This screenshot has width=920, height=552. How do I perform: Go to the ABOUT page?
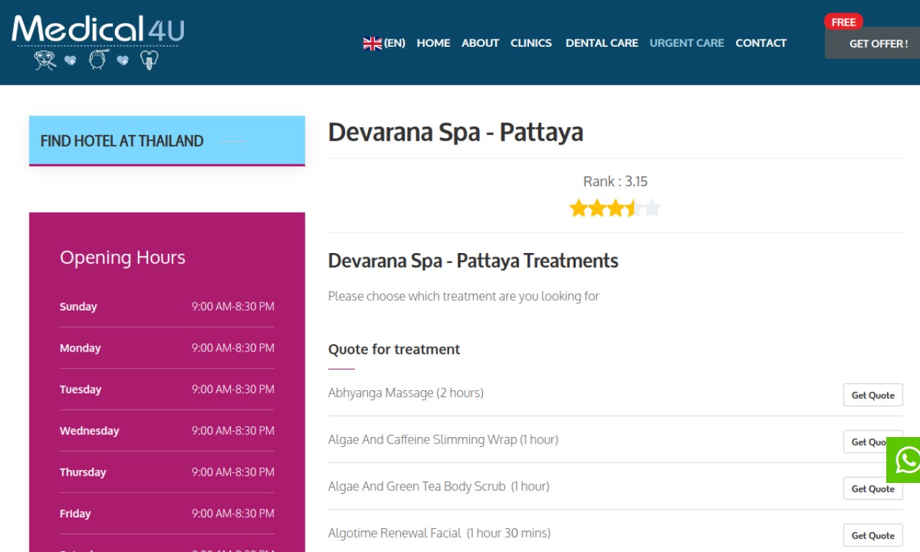click(x=480, y=43)
